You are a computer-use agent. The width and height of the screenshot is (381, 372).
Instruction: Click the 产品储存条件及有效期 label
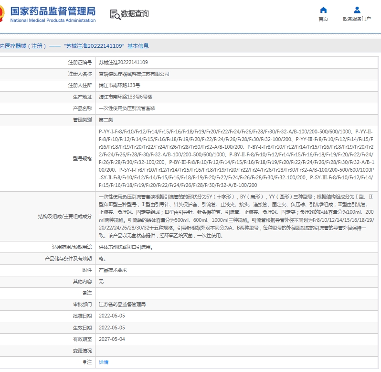pyautogui.click(x=68, y=259)
